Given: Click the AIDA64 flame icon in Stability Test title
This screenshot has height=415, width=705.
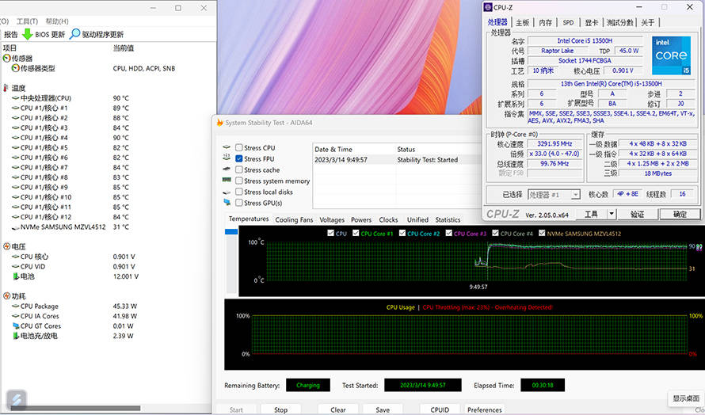Looking at the screenshot, I should pos(220,122).
